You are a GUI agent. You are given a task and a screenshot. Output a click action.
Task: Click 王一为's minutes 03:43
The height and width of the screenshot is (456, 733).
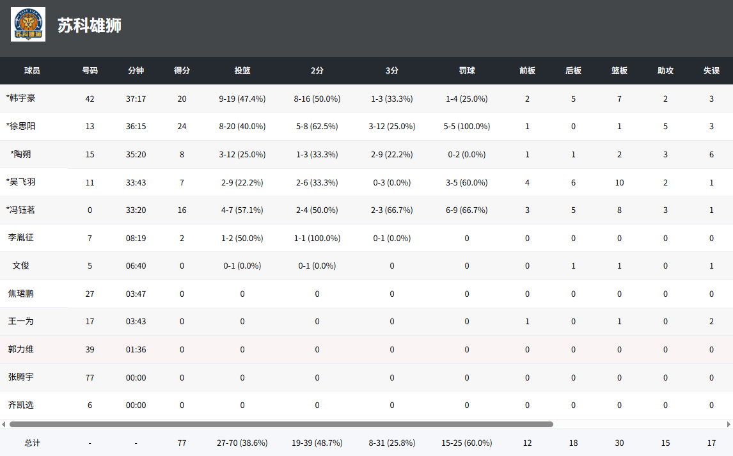click(136, 322)
